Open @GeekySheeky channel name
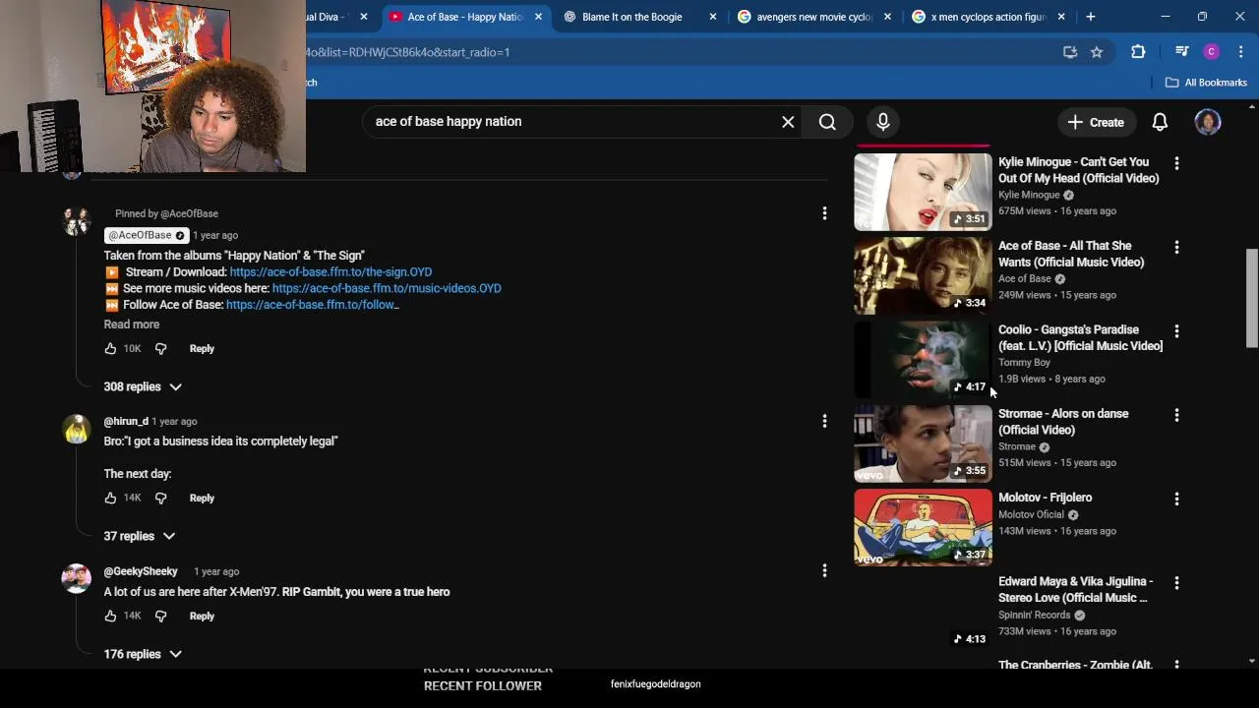 [x=141, y=571]
